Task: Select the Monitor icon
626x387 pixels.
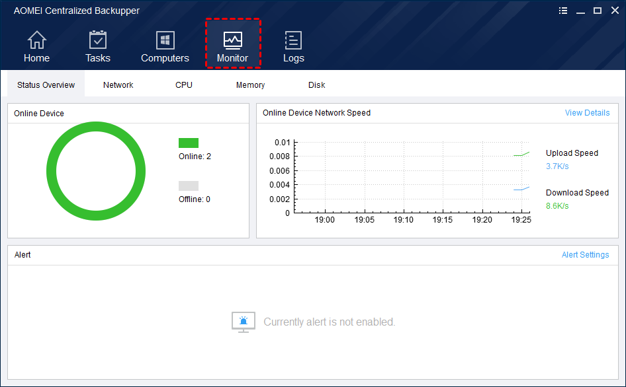Action: (232, 40)
